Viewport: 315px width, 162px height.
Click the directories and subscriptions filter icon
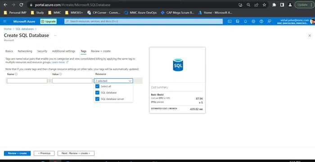point(238,21)
